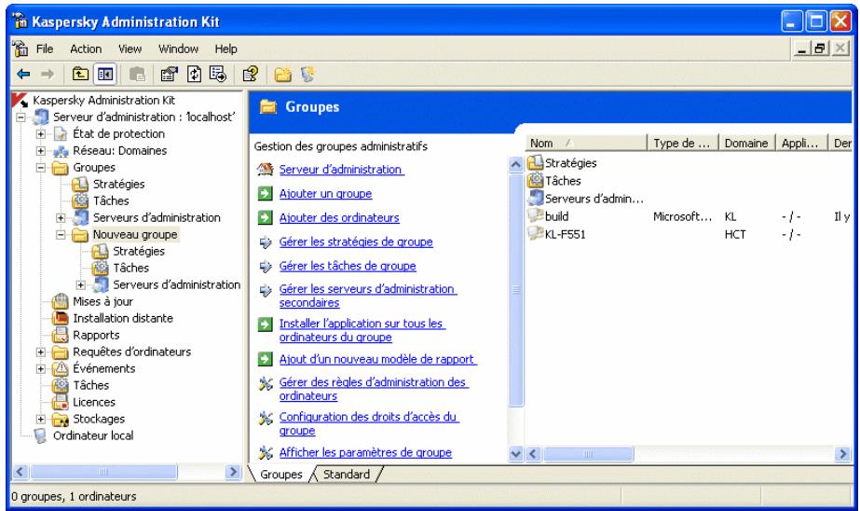Click the tools icon beside Afficher les paramètres de groupe

pos(266,453)
